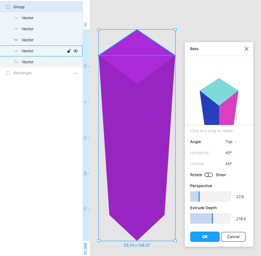Screen dimensions: 261x256
Task: Click the Perspective value 27.9
Action: coord(240,197)
